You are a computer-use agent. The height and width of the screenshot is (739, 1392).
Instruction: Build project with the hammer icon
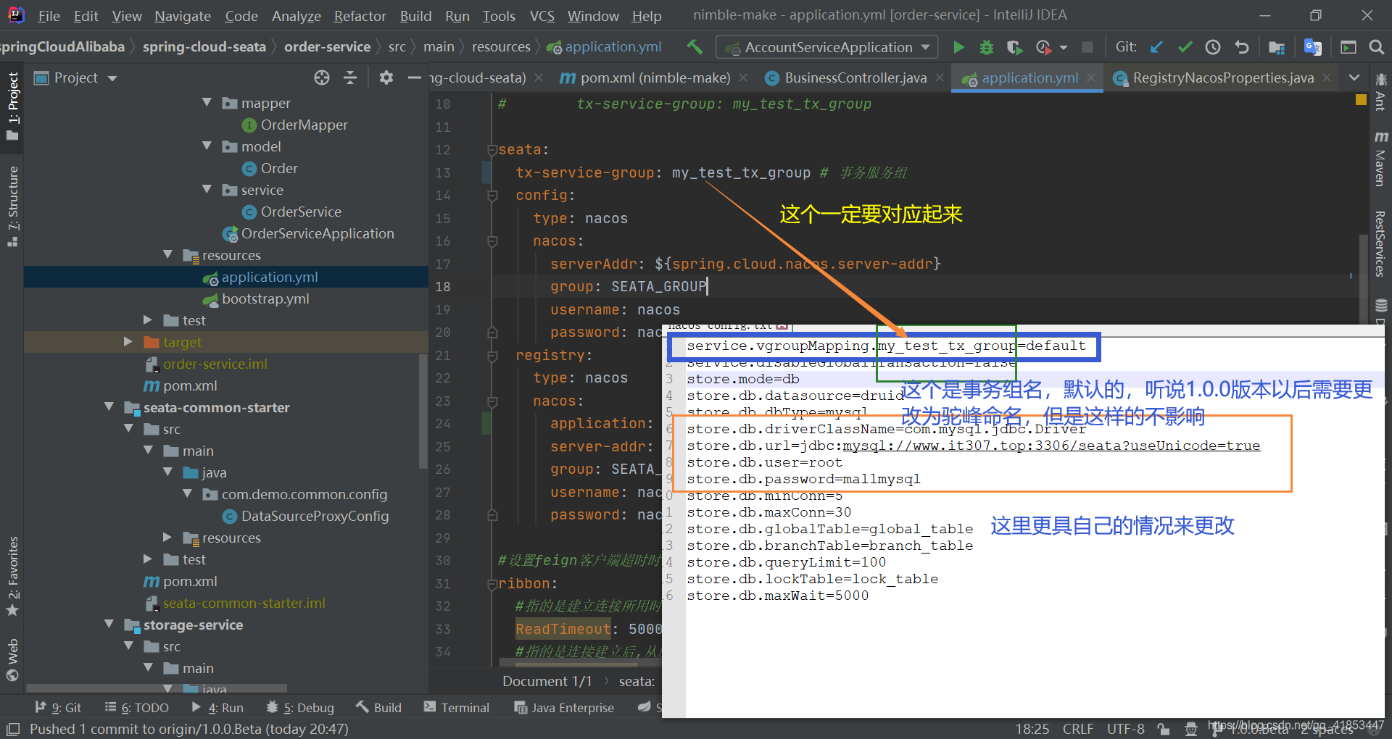pos(695,47)
